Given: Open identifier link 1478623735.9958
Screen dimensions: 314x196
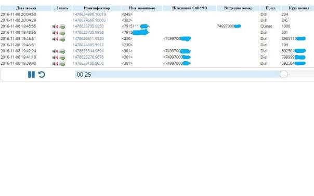Looking at the screenshot, I should 88,32.
